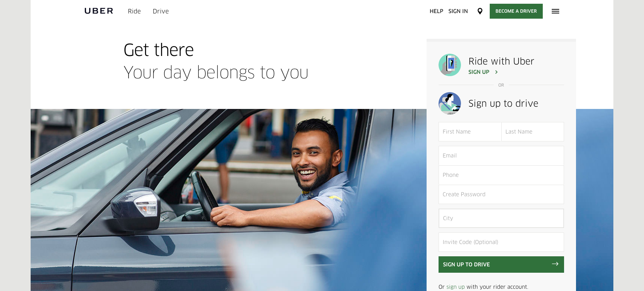Go to the HELP page
The height and width of the screenshot is (291, 644).
(436, 11)
